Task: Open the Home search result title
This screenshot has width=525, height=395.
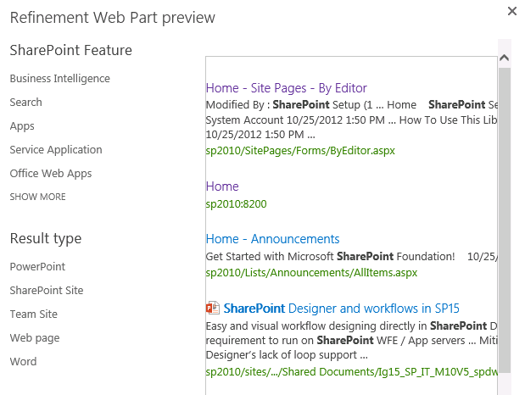Action: click(x=222, y=186)
